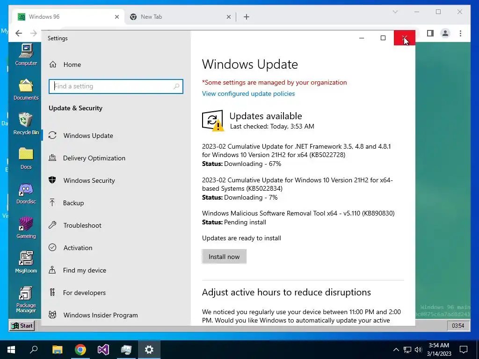The height and width of the screenshot is (359, 479).
Task: Open the MsgRoom desktop shortcut
Action: pos(26,262)
